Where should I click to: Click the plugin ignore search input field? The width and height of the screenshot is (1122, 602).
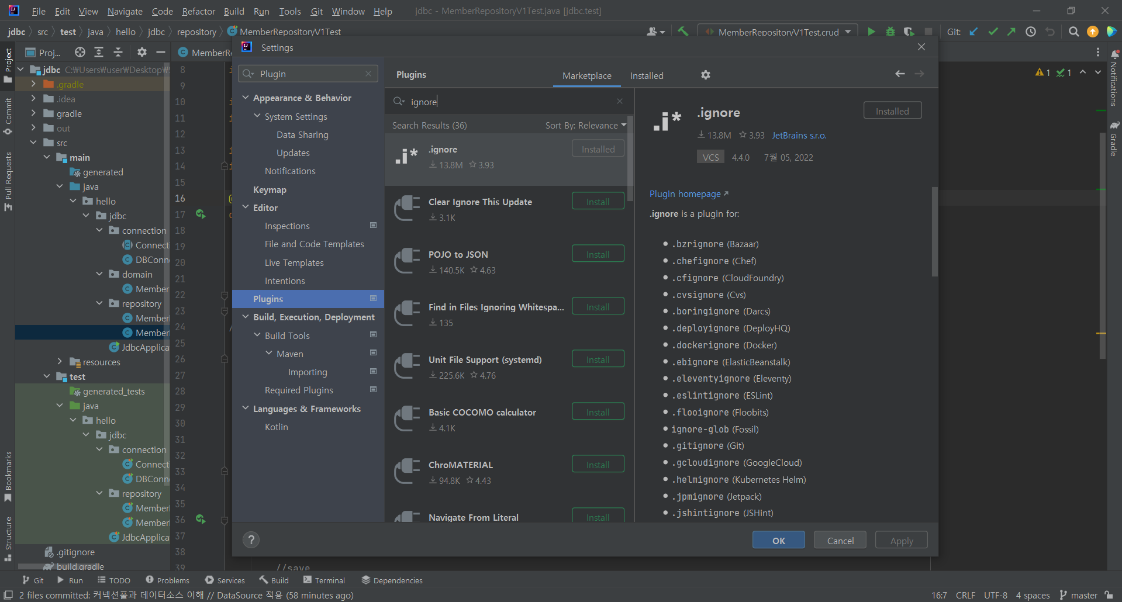tap(509, 101)
